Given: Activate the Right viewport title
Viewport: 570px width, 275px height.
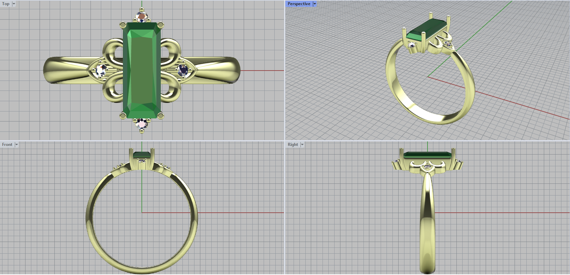Looking at the screenshot, I should (293, 145).
